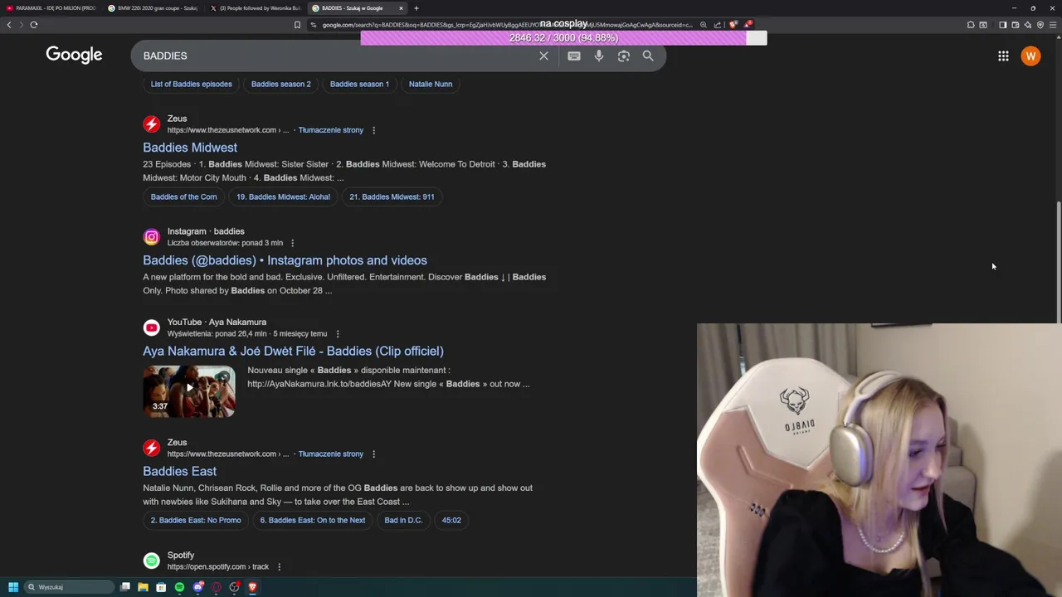Open the Brave Wallet icon
This screenshot has width=1062, height=597.
[1015, 25]
